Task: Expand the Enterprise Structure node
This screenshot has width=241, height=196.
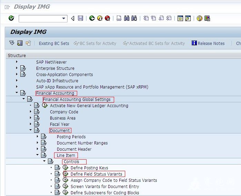Action: 17,68
